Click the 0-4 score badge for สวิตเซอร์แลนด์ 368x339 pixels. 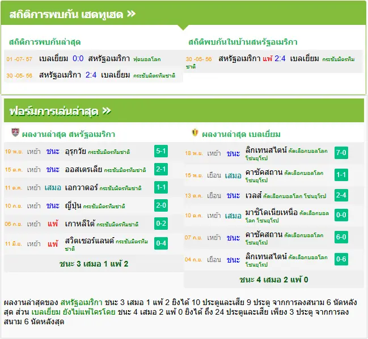pos(161,243)
